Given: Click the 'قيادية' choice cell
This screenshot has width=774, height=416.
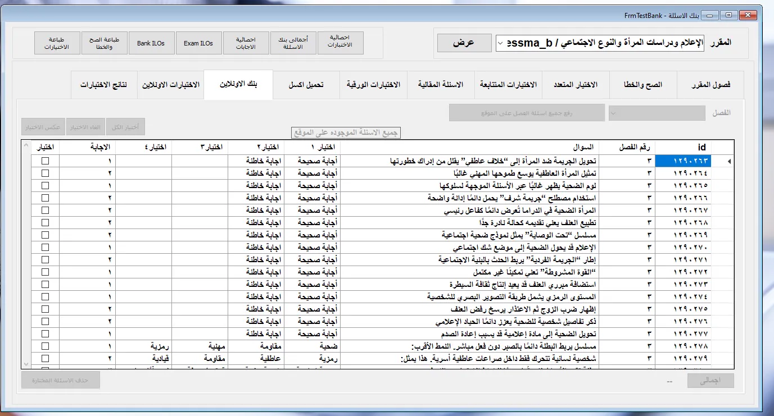Looking at the screenshot, I should point(143,359).
